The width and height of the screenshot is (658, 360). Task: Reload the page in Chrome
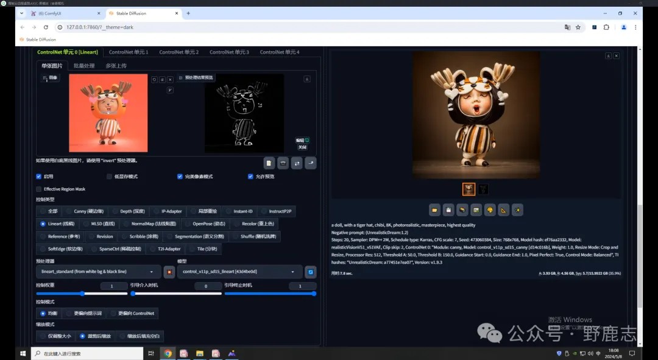point(46,27)
